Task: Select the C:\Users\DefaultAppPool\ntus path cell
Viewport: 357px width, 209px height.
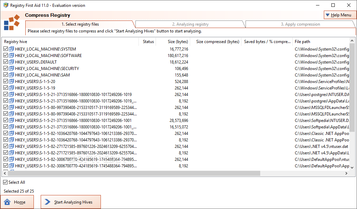Action: 322,159
